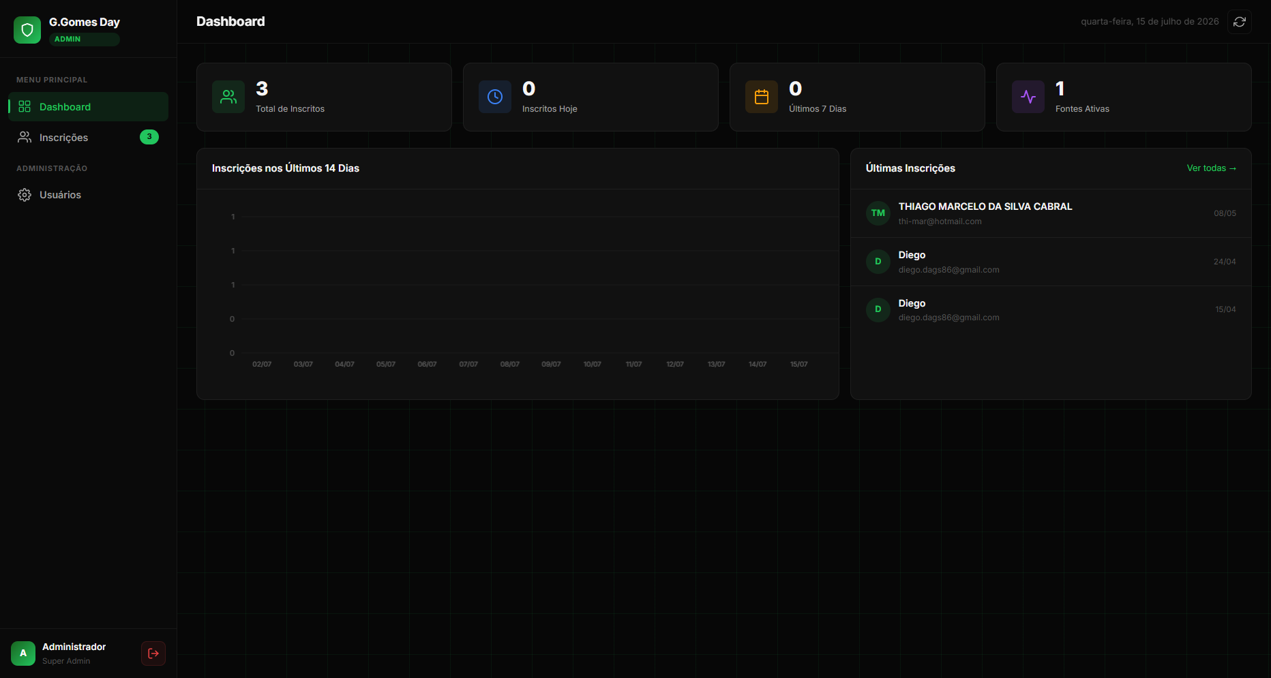Click the date 24/04 in Últimas Inscrições
Screen dimensions: 1271x678
click(x=1225, y=262)
